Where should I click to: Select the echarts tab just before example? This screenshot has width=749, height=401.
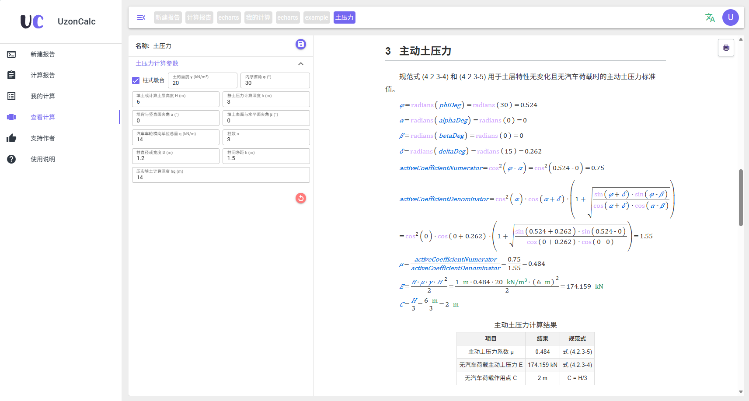click(288, 17)
